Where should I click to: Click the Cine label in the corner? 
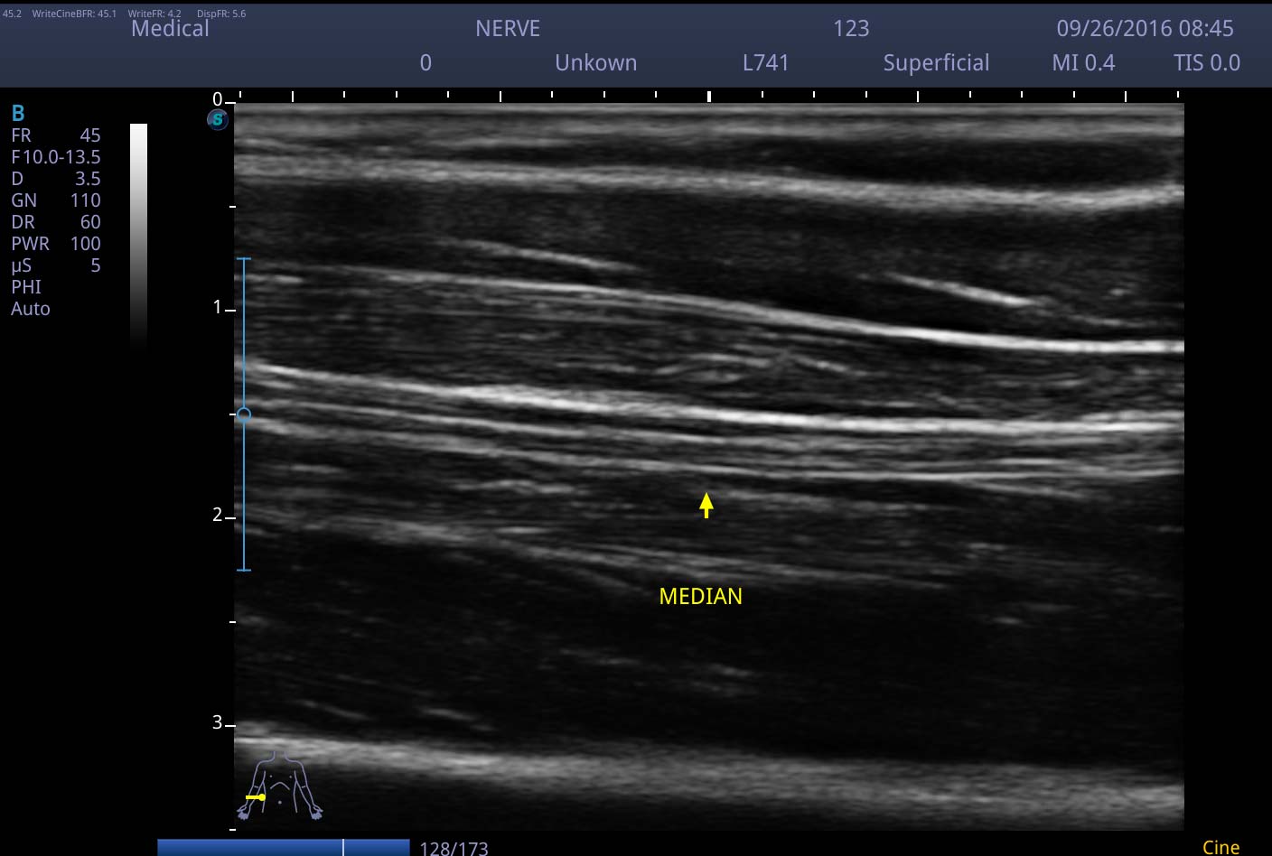tap(1221, 847)
